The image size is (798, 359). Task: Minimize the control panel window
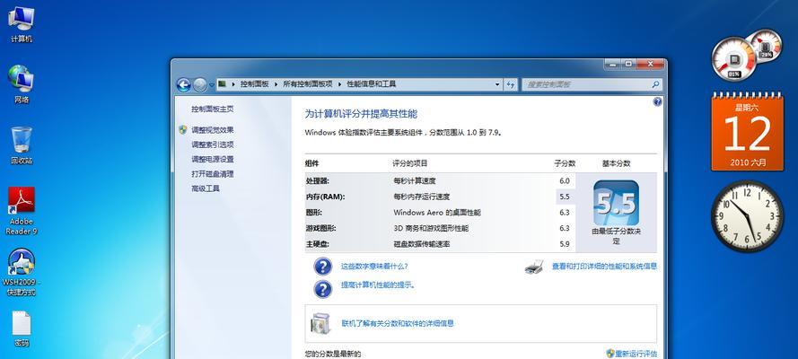click(x=613, y=64)
